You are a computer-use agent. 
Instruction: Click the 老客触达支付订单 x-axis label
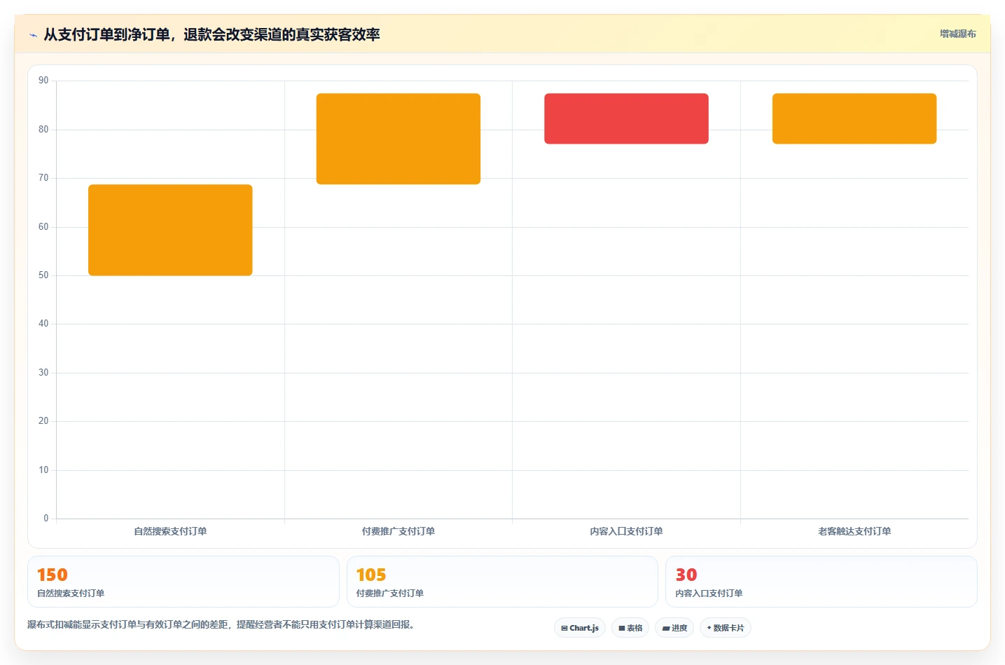point(854,531)
